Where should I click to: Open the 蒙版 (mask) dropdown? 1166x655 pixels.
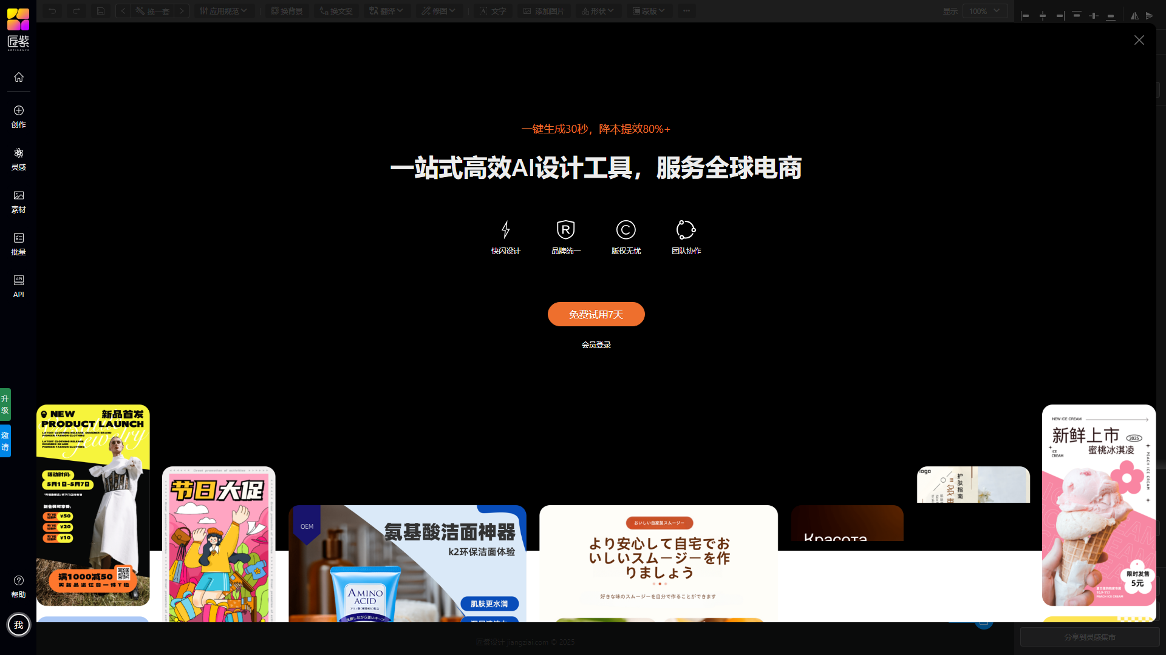pos(649,10)
